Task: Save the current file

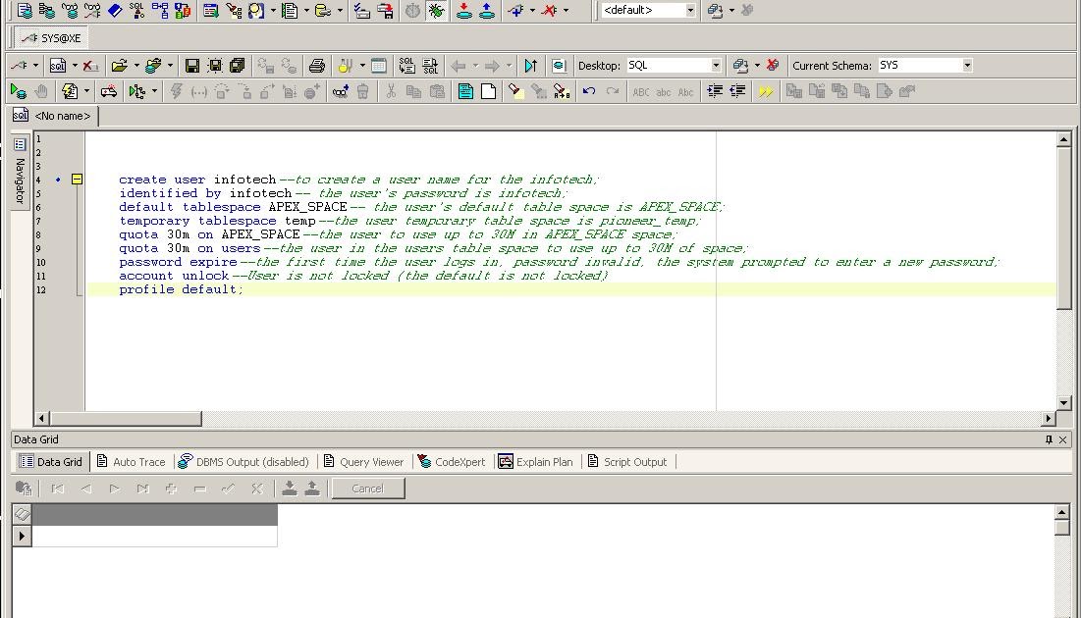Action: pos(190,65)
